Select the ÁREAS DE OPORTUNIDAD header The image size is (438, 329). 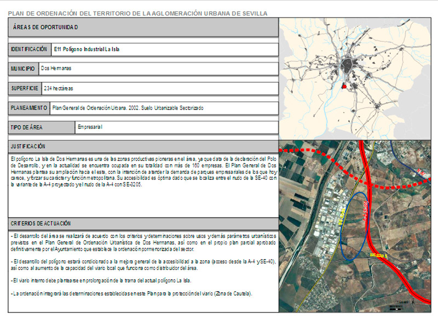[45, 27]
